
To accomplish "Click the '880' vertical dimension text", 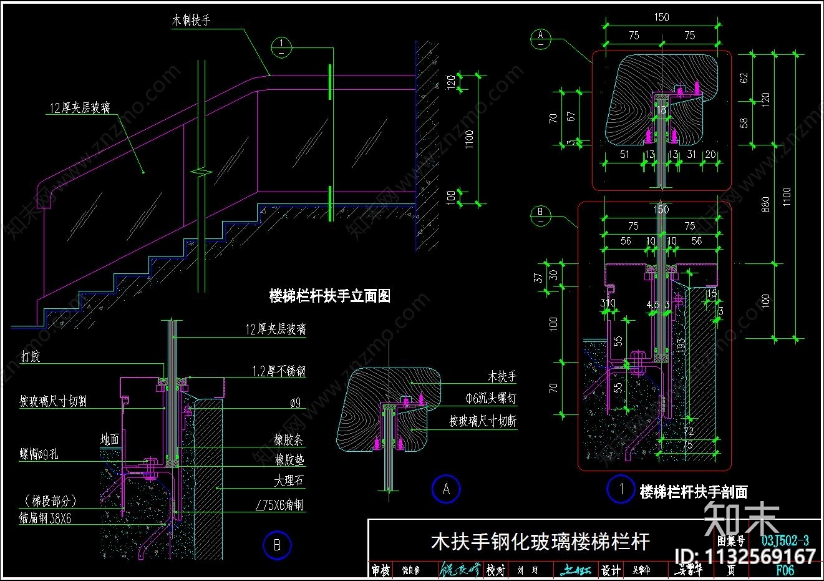I will point(765,204).
